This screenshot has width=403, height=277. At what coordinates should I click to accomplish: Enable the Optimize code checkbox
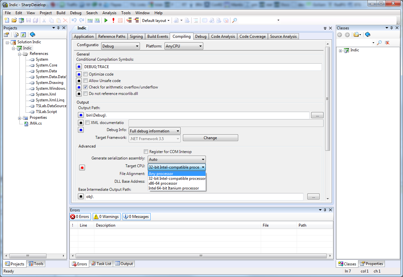(86, 74)
